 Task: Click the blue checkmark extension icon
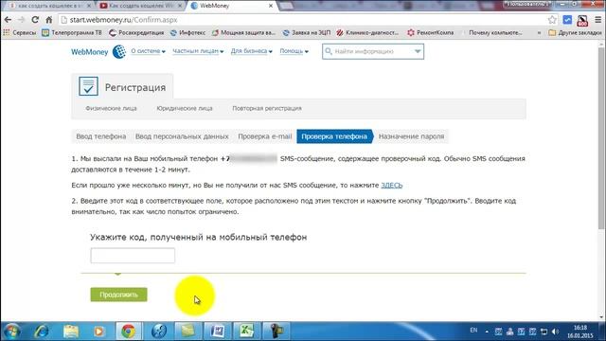click(x=567, y=20)
